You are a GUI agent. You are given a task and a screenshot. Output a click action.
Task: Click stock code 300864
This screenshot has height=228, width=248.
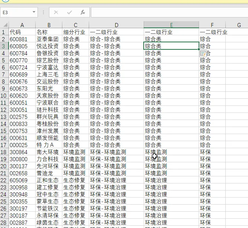[22, 152]
